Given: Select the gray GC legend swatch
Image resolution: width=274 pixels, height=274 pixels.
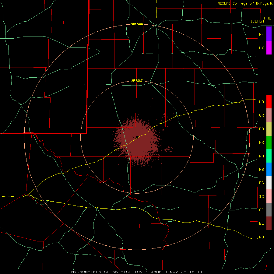Looking at the screenshot, I should [x=269, y=210].
